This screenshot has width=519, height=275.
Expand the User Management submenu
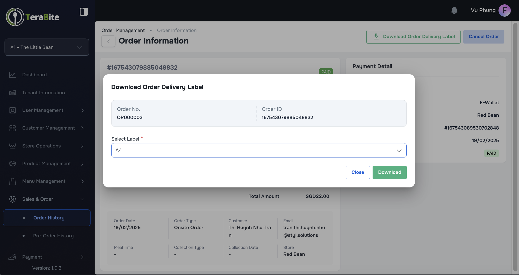[82, 110]
